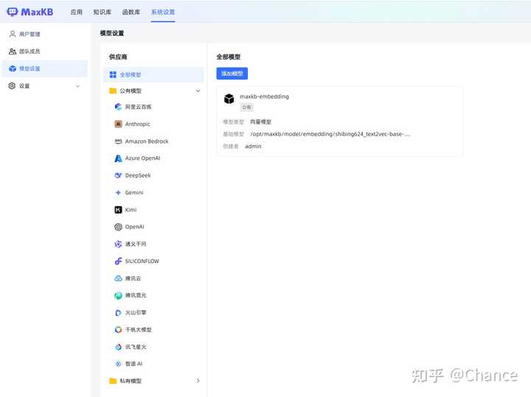The image size is (531, 397).
Task: Click the Kimi black square icon
Action: (x=118, y=210)
